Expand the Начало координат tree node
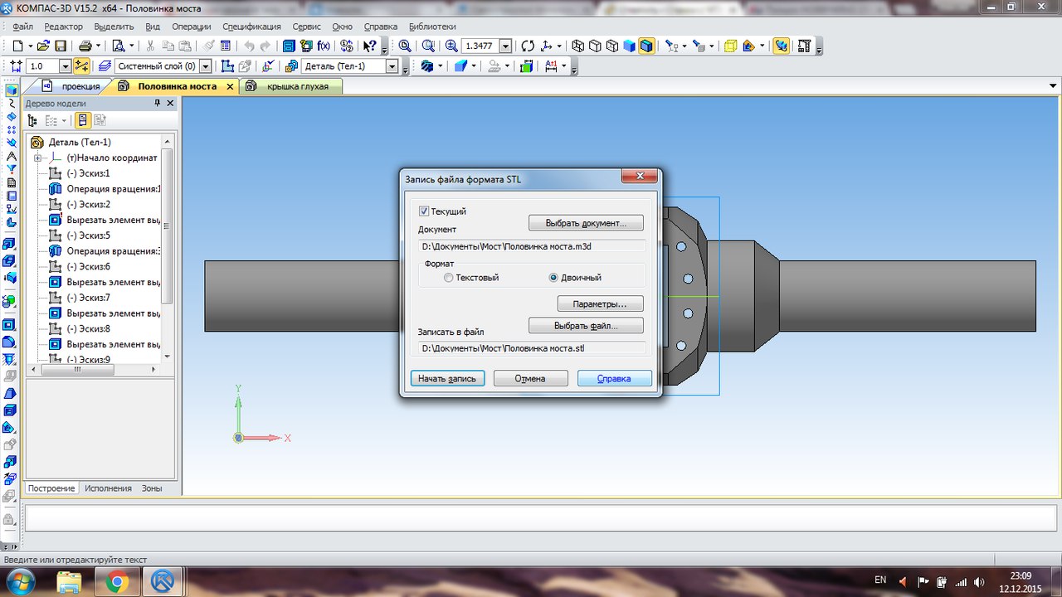Viewport: 1062px width, 597px height. point(38,158)
